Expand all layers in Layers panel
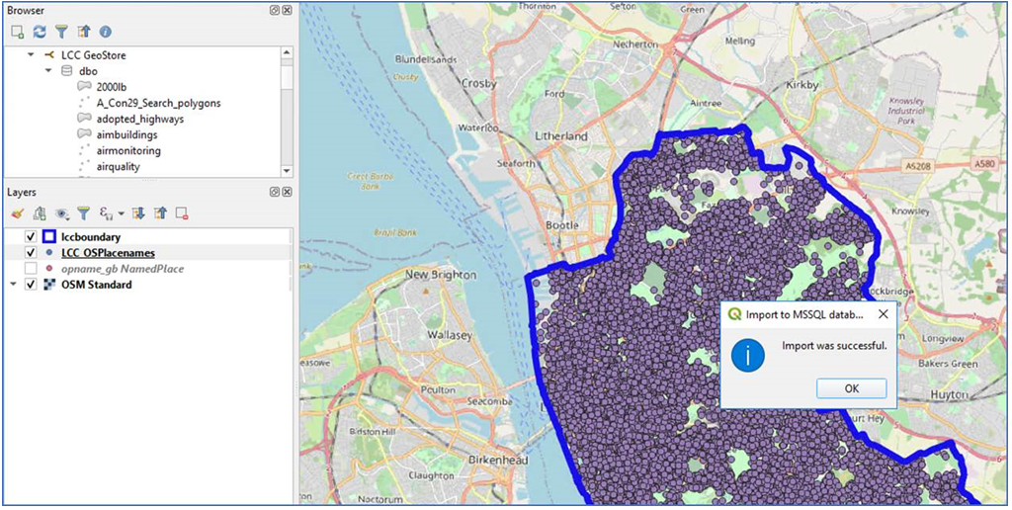1012x510 pixels. click(x=138, y=213)
